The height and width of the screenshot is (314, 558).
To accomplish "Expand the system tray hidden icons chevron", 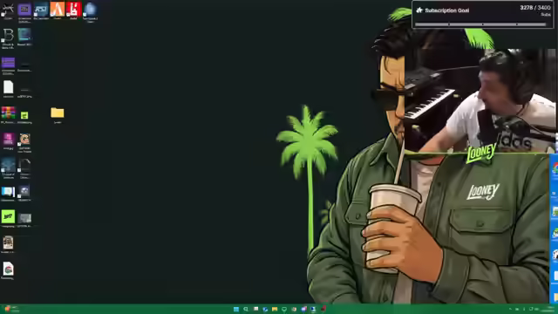I will pos(510,309).
